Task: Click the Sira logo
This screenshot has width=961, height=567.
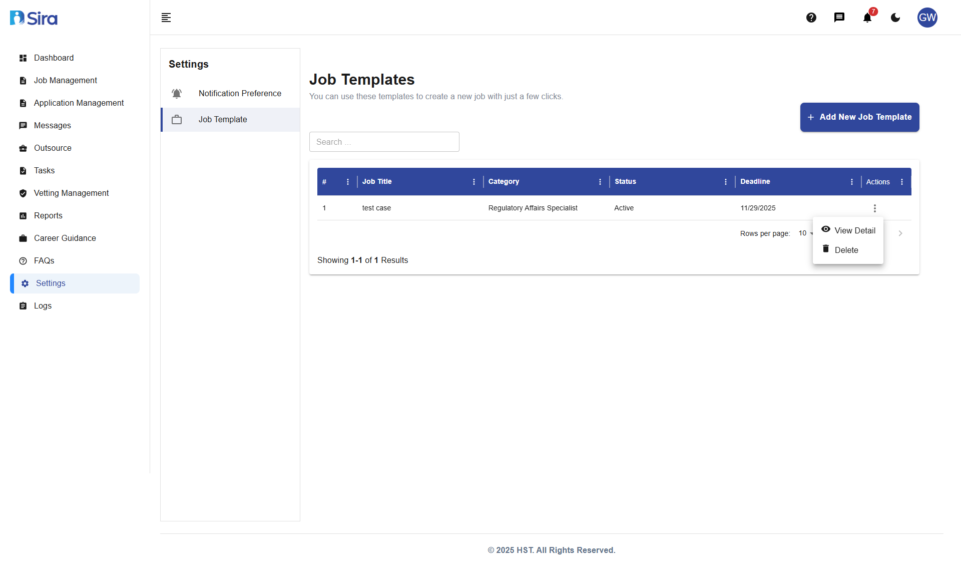Action: (x=33, y=18)
